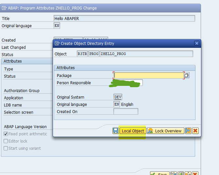The width and height of the screenshot is (219, 175).
Task: Click the Created On label
Action: (67, 111)
